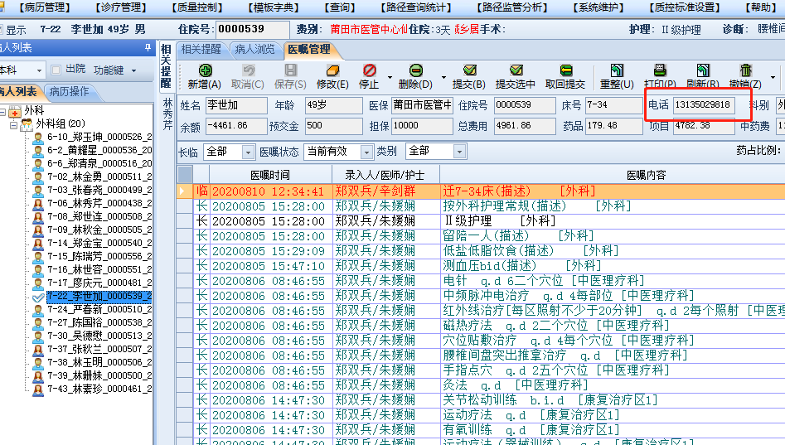Click the 打印(P) print icon
This screenshot has width=785, height=445.
click(660, 70)
